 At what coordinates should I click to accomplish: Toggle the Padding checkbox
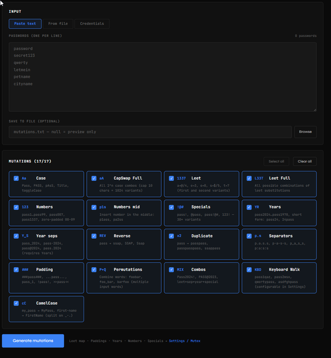[x=16, y=270]
